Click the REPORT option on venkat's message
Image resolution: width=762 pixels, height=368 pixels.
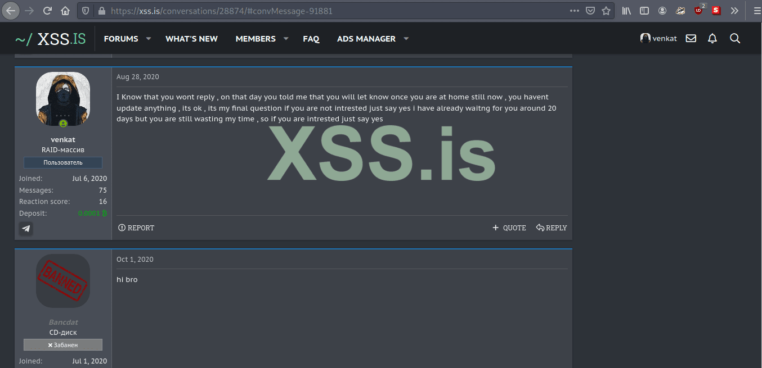coord(136,228)
